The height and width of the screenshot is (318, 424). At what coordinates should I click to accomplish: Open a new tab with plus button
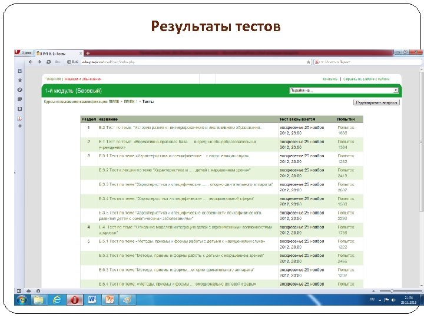(x=88, y=53)
